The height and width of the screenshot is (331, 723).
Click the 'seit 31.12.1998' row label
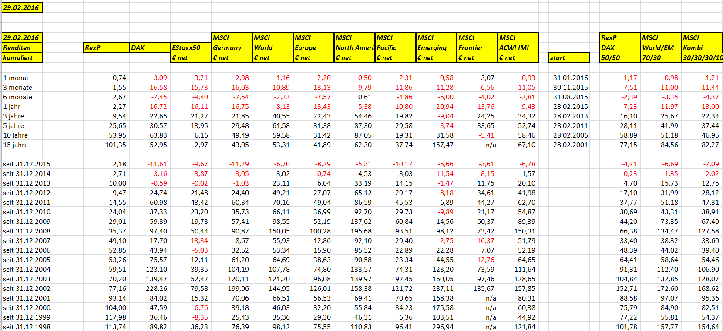pyautogui.click(x=27, y=327)
